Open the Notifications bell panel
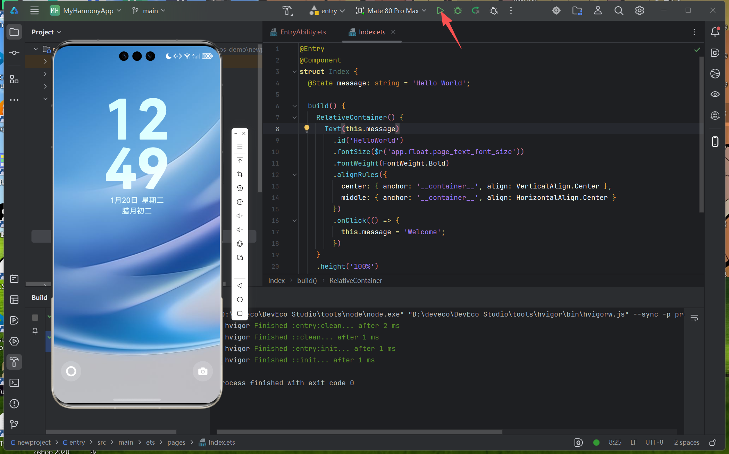The image size is (729, 454). point(715,32)
